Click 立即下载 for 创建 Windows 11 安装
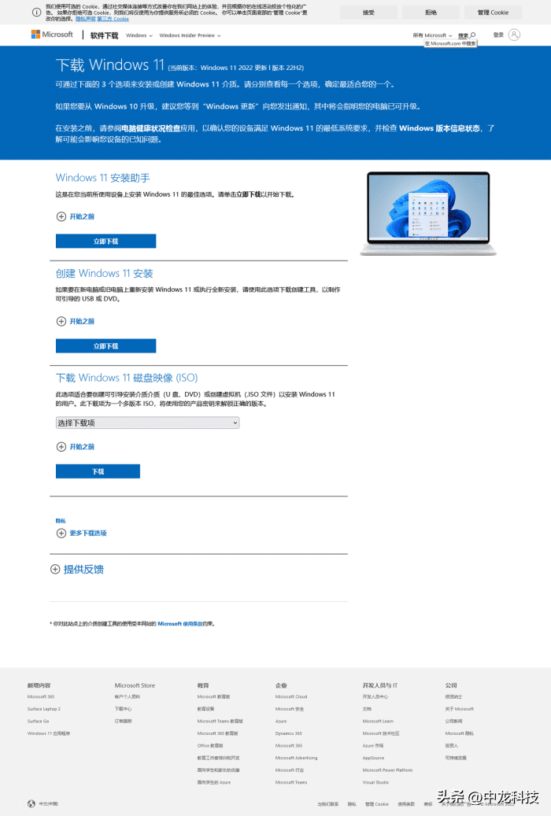This screenshot has height=816, width=551. (105, 345)
